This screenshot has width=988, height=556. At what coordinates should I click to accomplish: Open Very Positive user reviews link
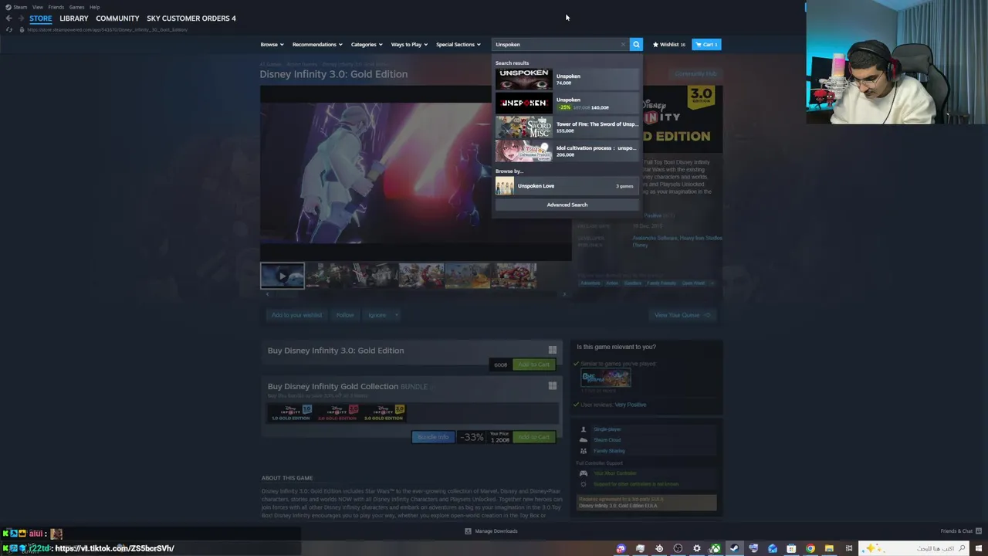(x=631, y=405)
